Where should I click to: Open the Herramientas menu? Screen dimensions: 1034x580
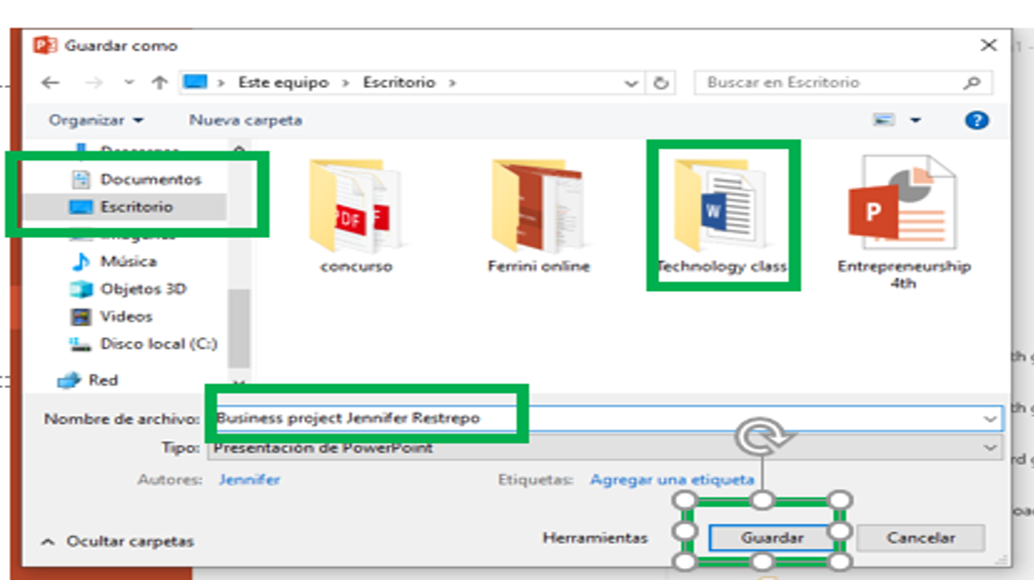point(595,538)
